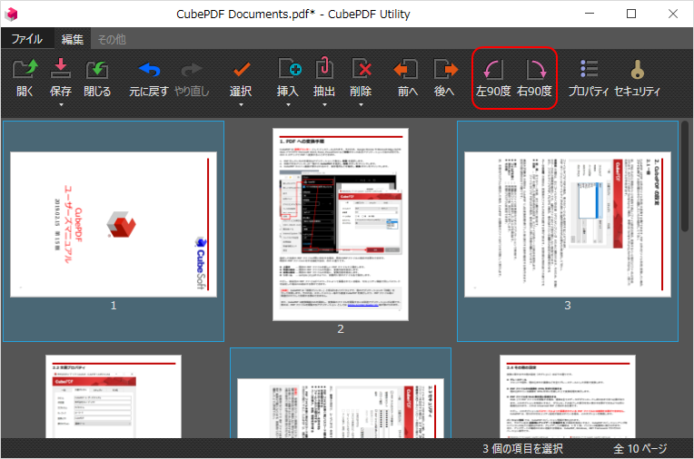Select the page 6 thumbnail at bottom right
The width and height of the screenshot is (694, 459).
[x=568, y=396]
